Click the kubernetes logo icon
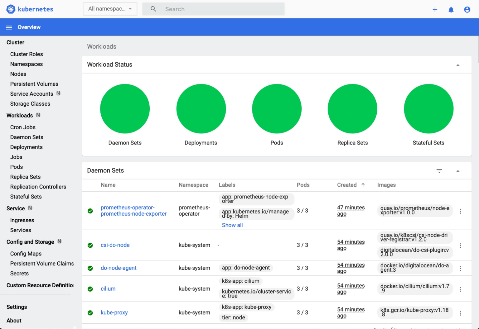 coord(11,9)
